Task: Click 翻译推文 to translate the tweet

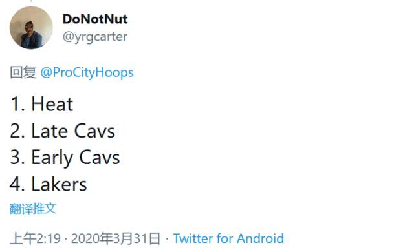Action: [33, 209]
